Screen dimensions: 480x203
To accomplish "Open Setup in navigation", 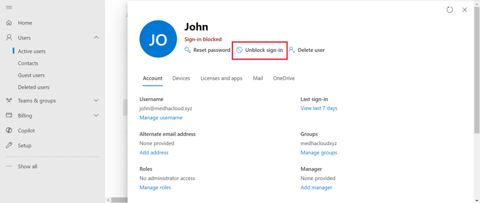I will click(x=24, y=145).
